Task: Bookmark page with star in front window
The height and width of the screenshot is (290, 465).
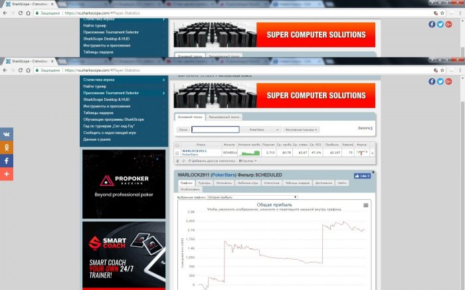Action: tap(442, 70)
